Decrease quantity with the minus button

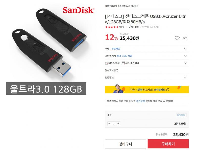[x=109, y=123]
